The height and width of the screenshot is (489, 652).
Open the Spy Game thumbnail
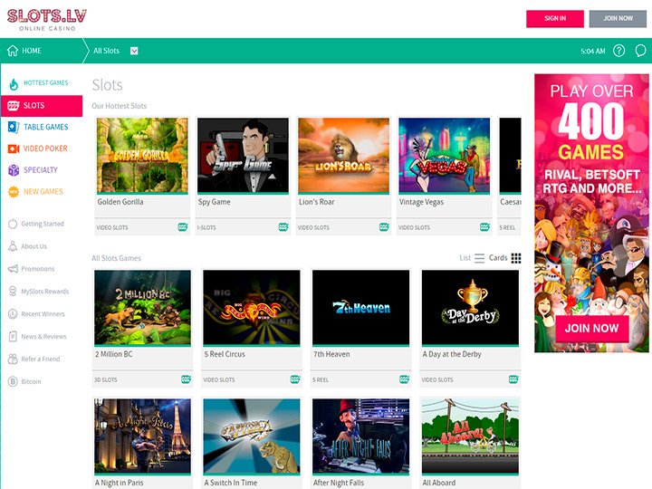243,156
